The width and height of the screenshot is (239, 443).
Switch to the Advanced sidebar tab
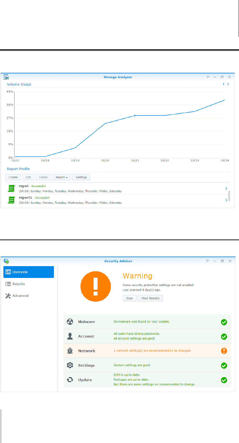[20, 296]
